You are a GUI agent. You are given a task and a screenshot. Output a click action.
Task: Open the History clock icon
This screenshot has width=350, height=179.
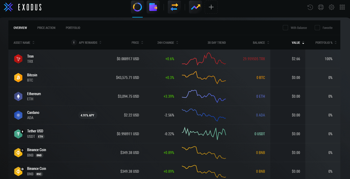tap(310, 7)
